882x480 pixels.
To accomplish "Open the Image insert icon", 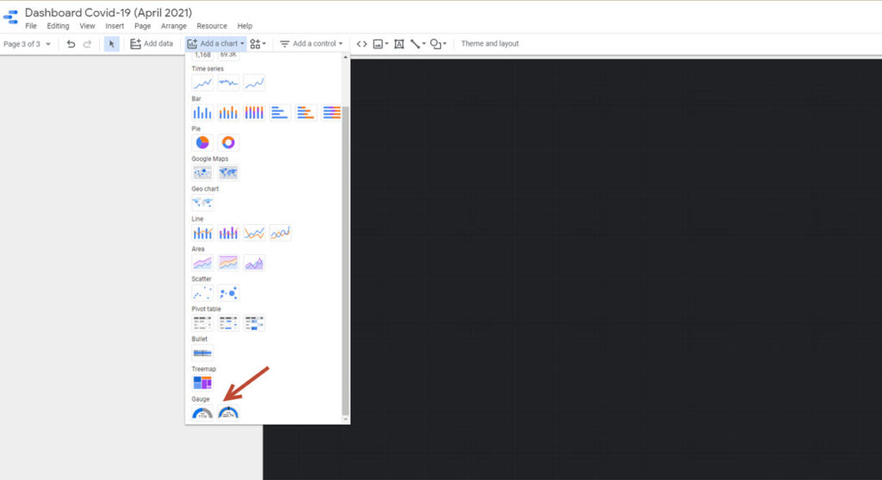I will pyautogui.click(x=378, y=44).
